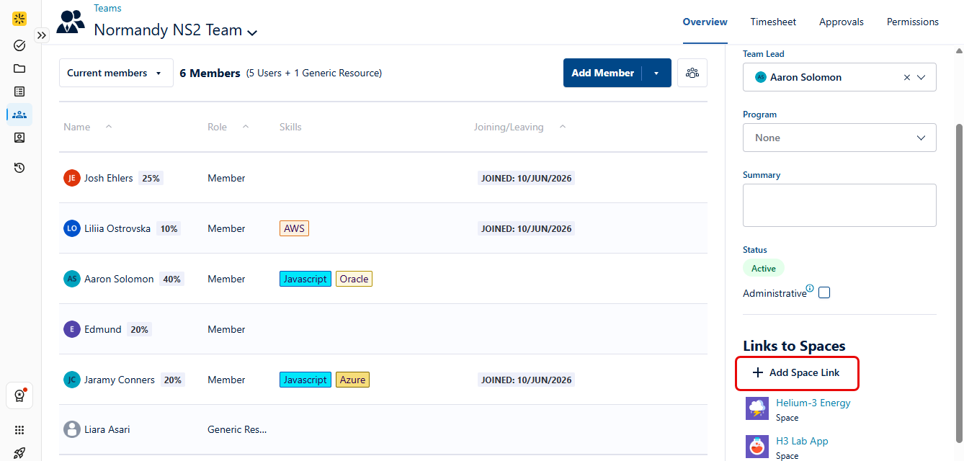Click the Active status badge
964x461 pixels.
764,268
